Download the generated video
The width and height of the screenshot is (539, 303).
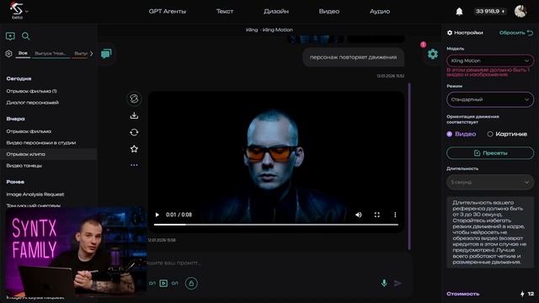[x=134, y=115]
